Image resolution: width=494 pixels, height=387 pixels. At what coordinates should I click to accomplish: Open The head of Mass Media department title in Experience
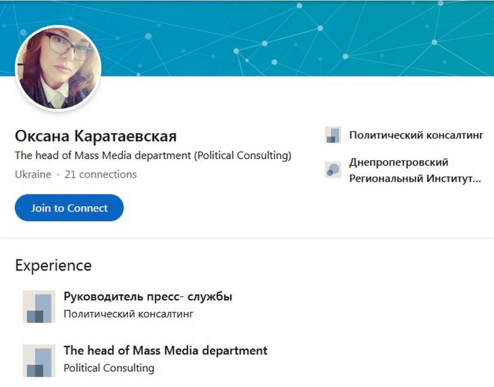(165, 350)
